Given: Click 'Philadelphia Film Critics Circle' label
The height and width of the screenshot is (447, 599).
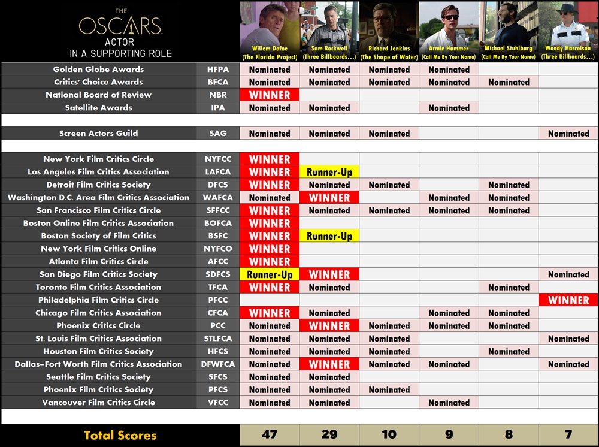Looking at the screenshot, I should pyautogui.click(x=99, y=300).
